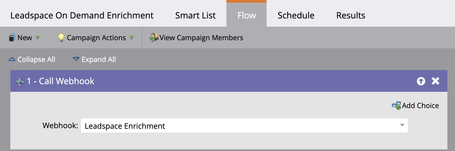
Task: Click the Webhook: field label
Action: 60,125
